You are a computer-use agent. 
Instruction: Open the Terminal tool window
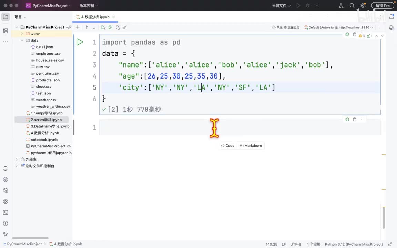(x=6, y=213)
